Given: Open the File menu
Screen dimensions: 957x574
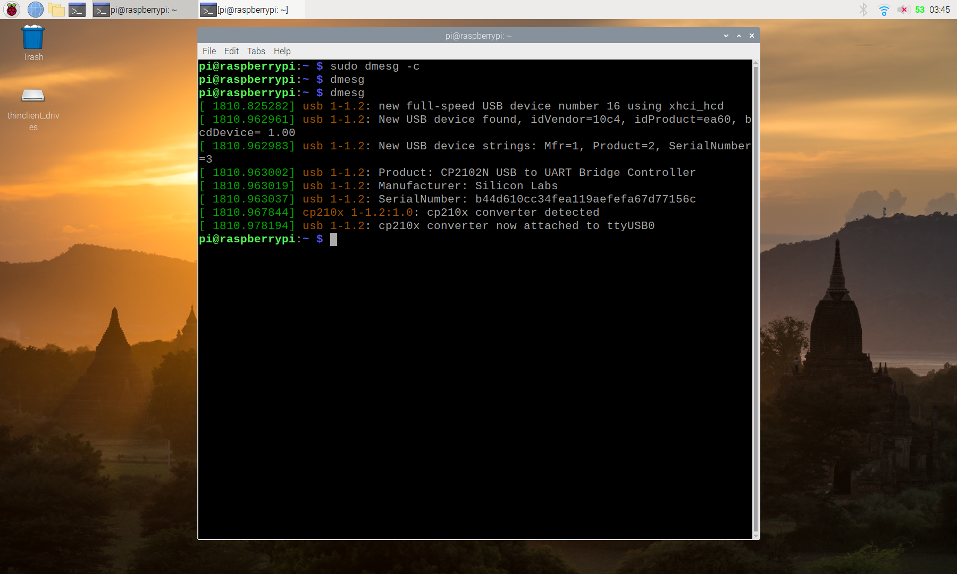Looking at the screenshot, I should (x=209, y=51).
